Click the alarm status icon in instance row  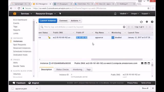coord(49,38)
